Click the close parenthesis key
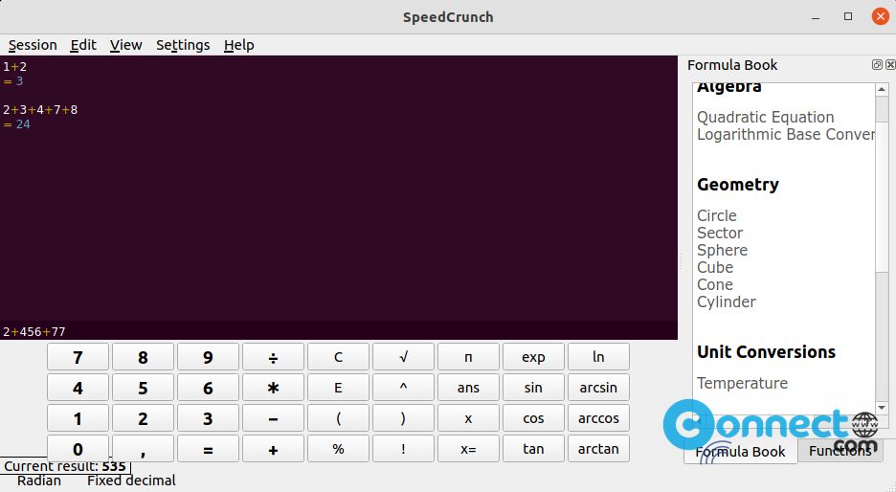The width and height of the screenshot is (896, 492). point(403,418)
